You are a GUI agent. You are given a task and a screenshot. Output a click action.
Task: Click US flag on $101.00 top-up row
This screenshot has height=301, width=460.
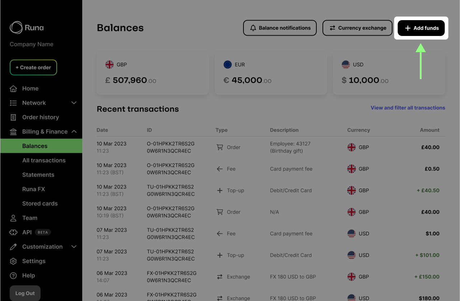click(352, 255)
